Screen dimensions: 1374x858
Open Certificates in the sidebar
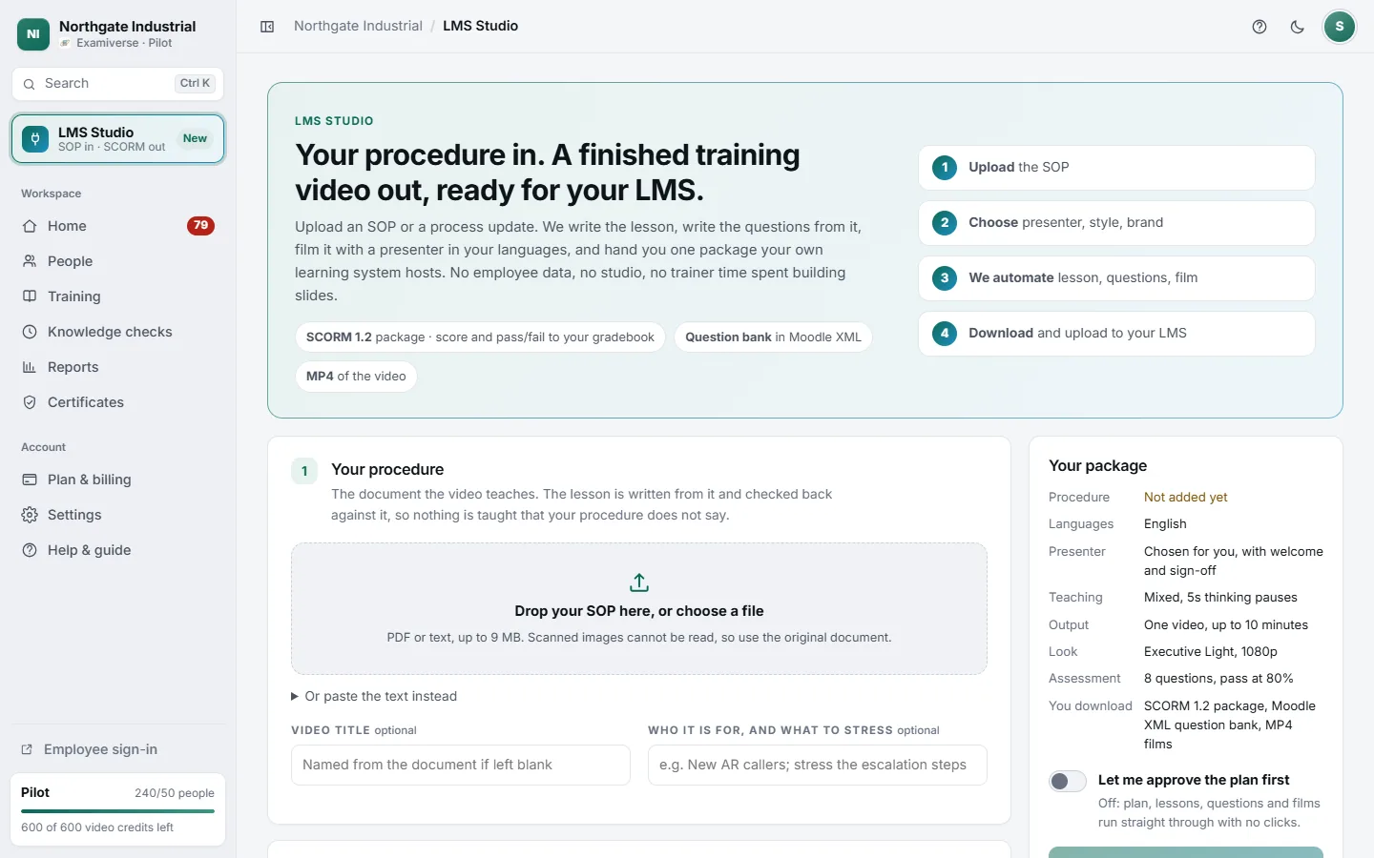118,402
